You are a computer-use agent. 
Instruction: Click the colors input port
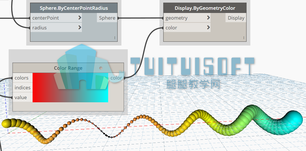22,78
